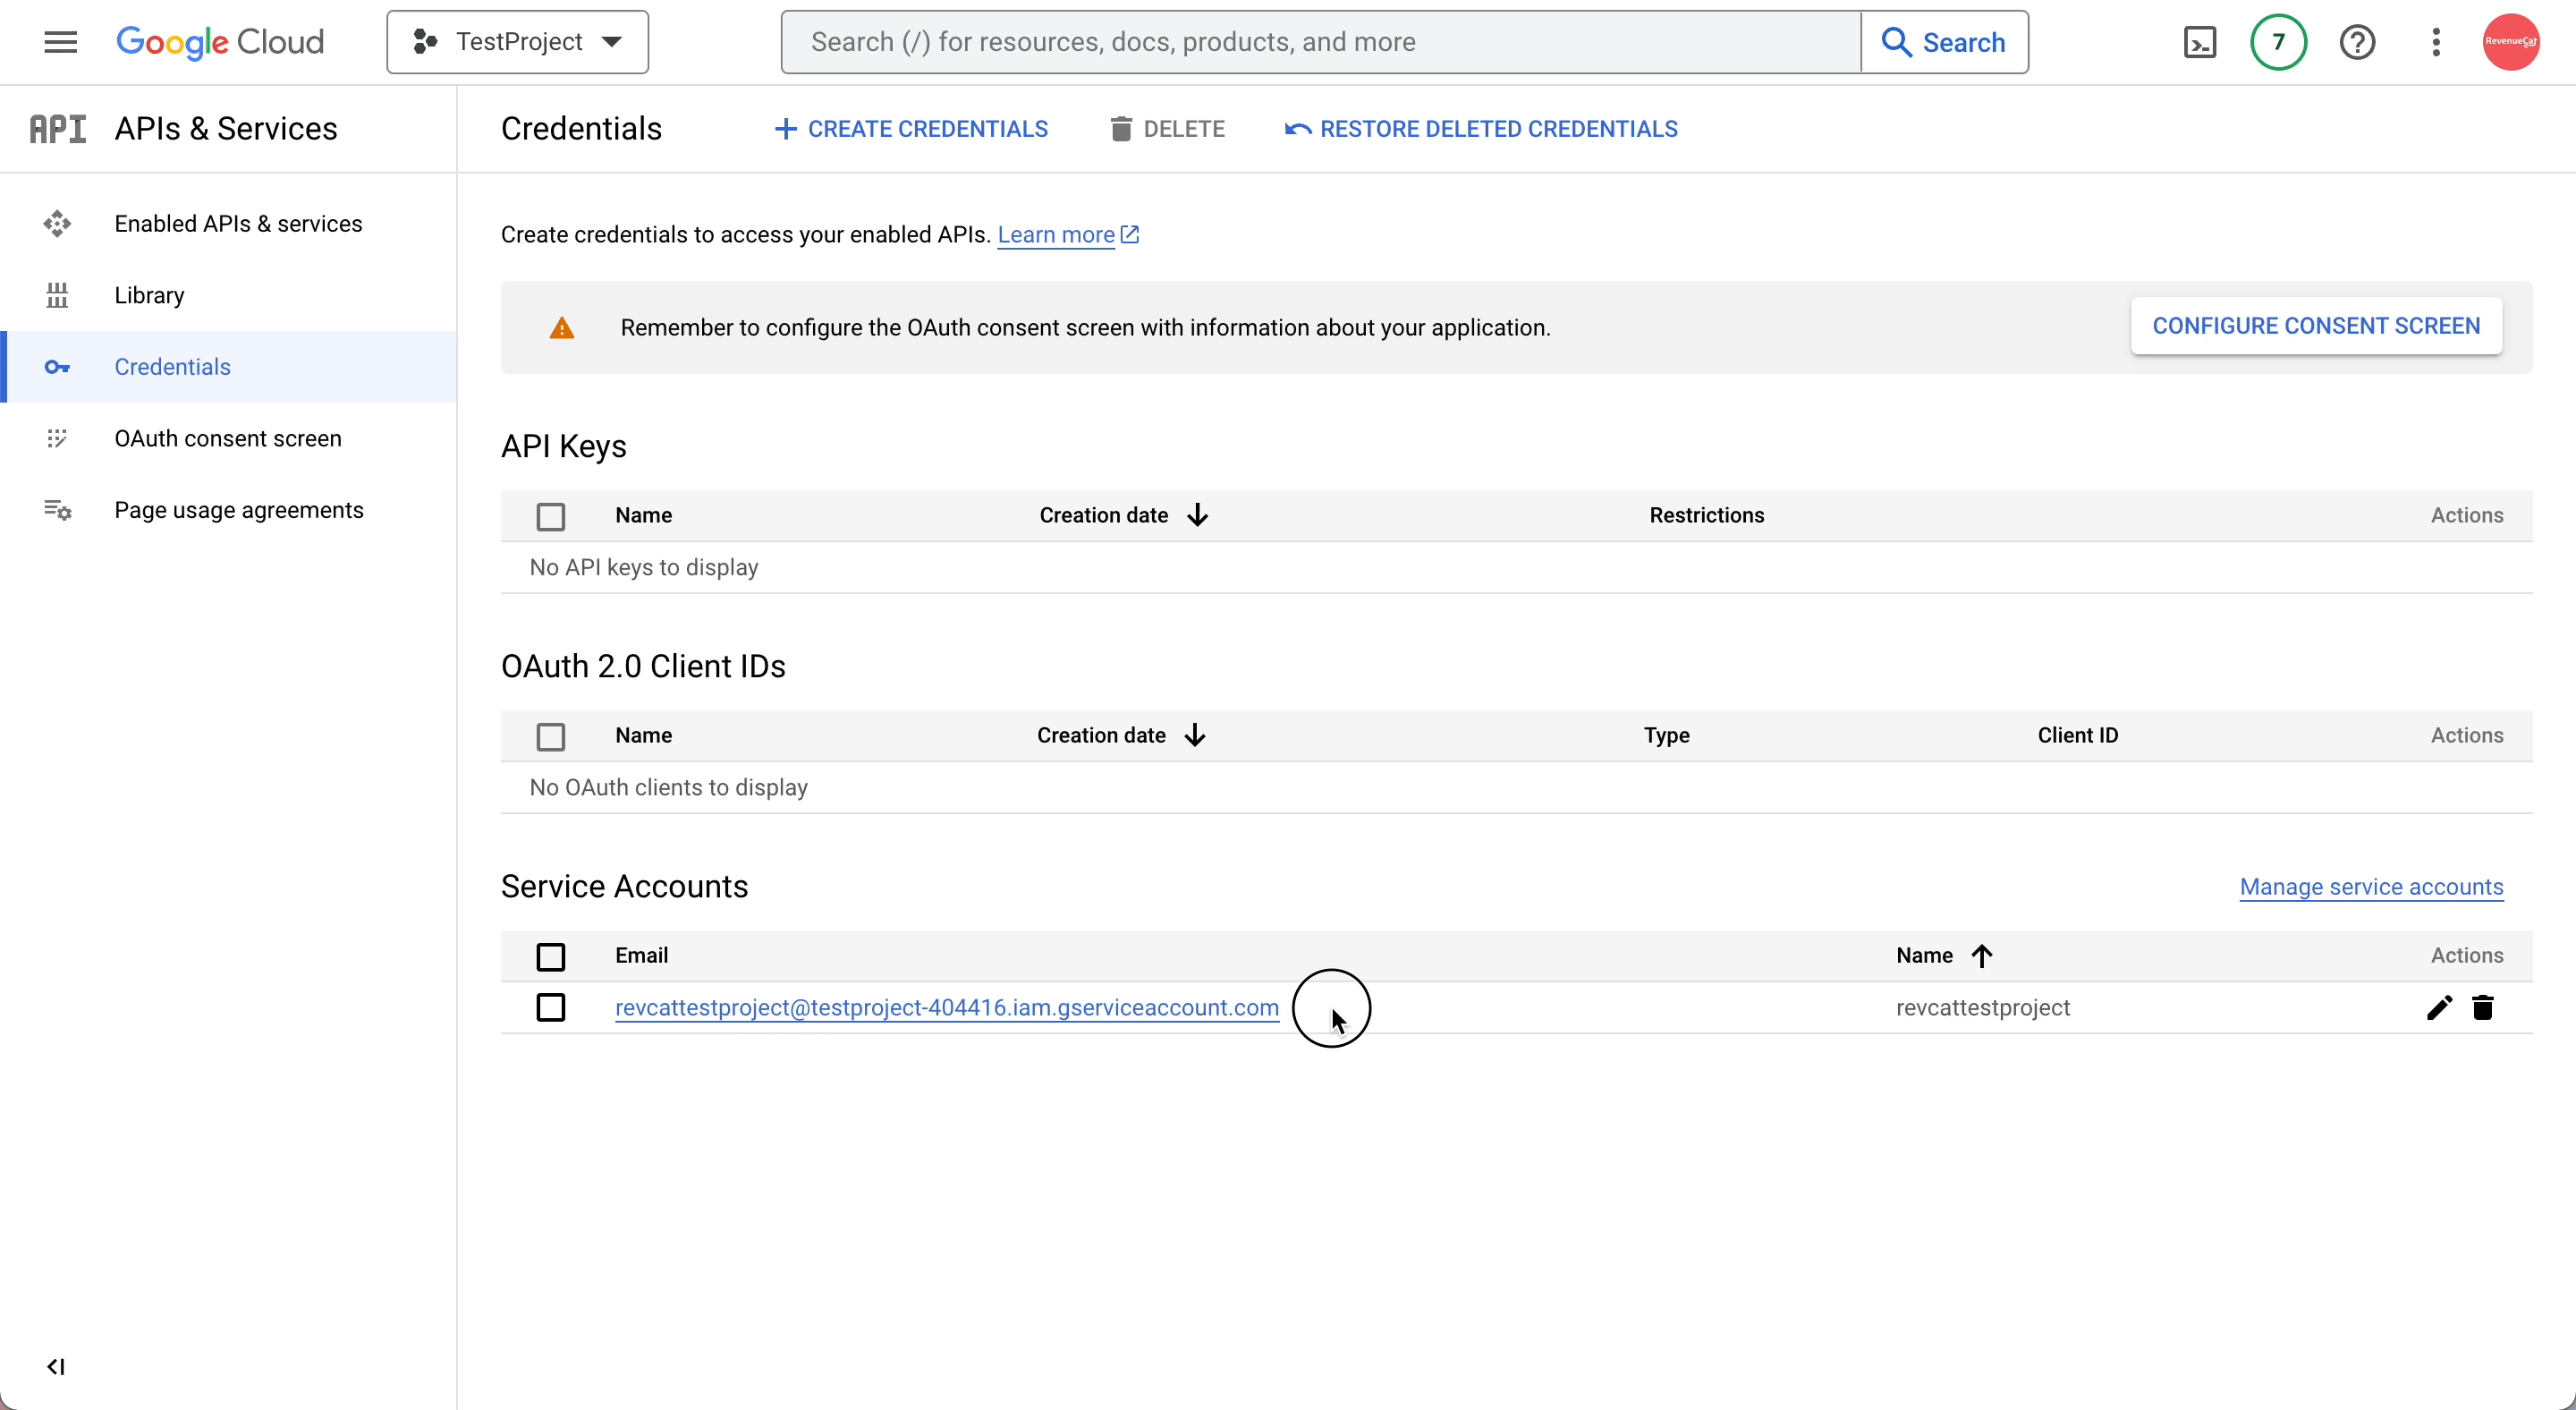The image size is (2576, 1410).
Task: Sort service accounts by name
Action: click(1941, 955)
